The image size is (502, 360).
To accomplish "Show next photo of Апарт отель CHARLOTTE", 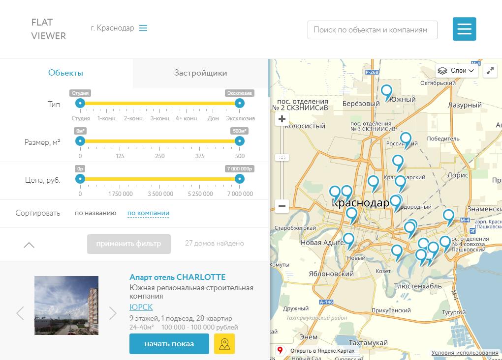I will (x=113, y=313).
